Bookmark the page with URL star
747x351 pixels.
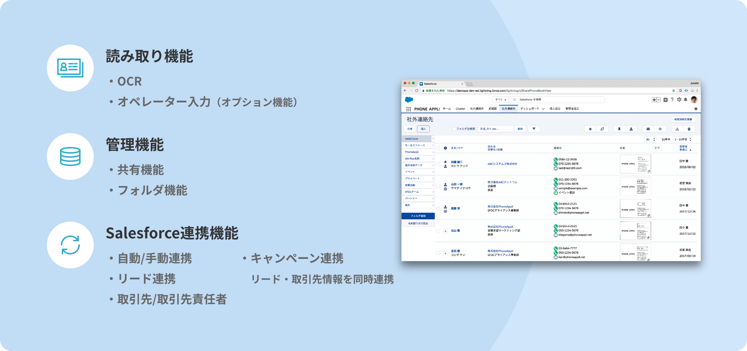tap(673, 90)
